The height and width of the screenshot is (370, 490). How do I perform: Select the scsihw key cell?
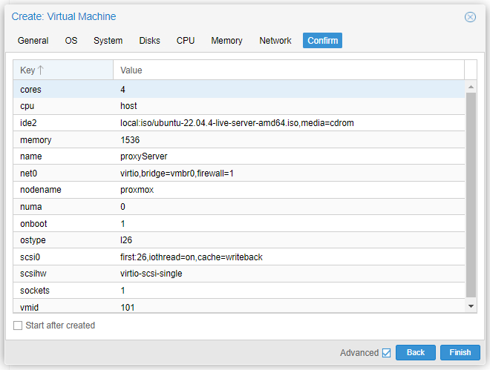point(33,274)
